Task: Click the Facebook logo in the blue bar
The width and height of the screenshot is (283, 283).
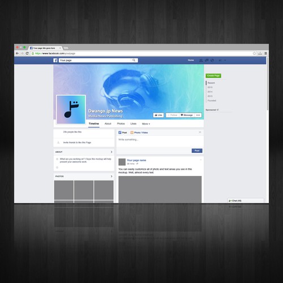Action: [x=55, y=61]
